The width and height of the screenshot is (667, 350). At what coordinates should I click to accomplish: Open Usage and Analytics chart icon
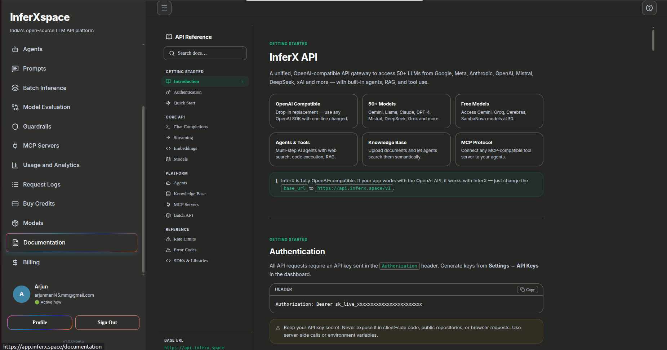click(15, 165)
